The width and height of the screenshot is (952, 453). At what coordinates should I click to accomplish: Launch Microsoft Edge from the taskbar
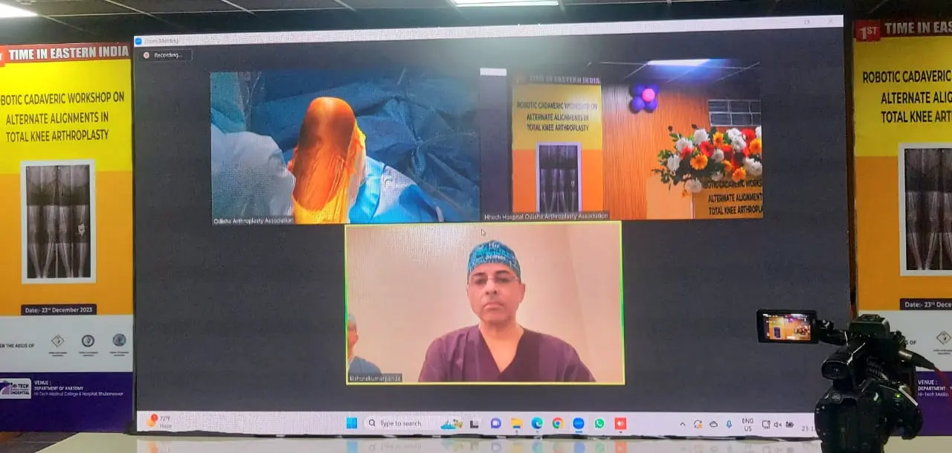537,423
